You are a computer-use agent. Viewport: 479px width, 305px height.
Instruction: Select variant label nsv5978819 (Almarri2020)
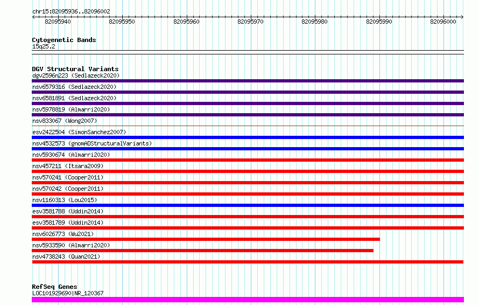(71, 109)
